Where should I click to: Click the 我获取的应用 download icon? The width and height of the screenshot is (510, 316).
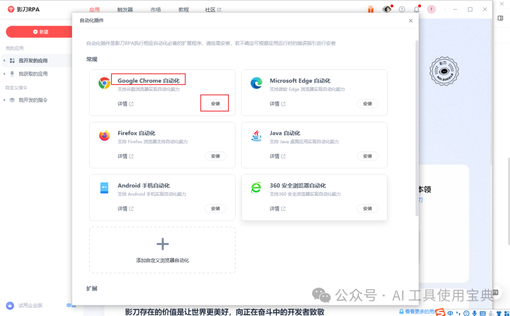coord(12,74)
